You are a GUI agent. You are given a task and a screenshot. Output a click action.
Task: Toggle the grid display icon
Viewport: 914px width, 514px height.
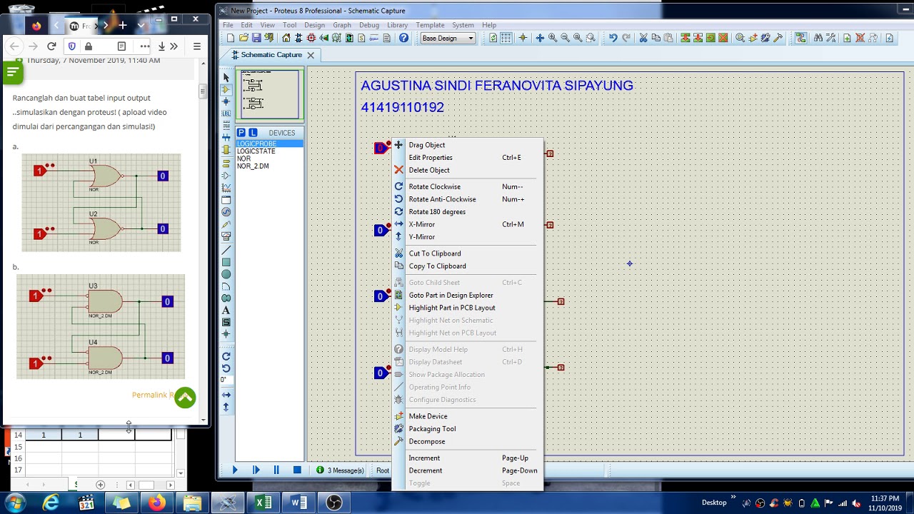tap(506, 38)
